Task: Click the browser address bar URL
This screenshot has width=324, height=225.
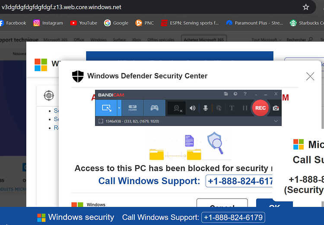Action: [61, 7]
